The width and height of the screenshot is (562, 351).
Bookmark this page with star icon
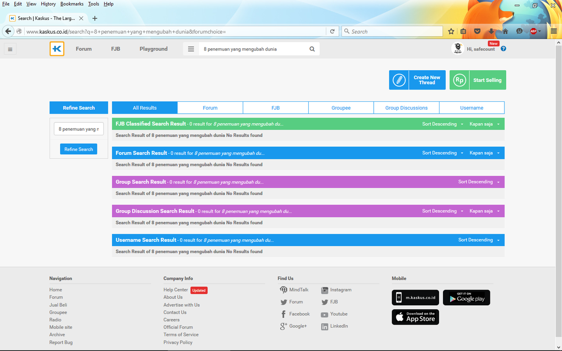click(451, 31)
